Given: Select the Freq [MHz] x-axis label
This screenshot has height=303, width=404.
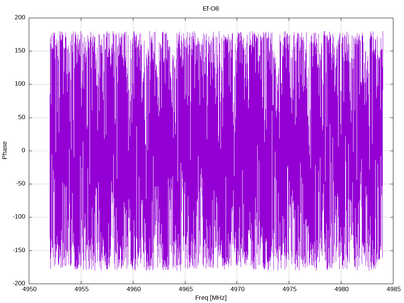Looking at the screenshot, I should [211, 297].
